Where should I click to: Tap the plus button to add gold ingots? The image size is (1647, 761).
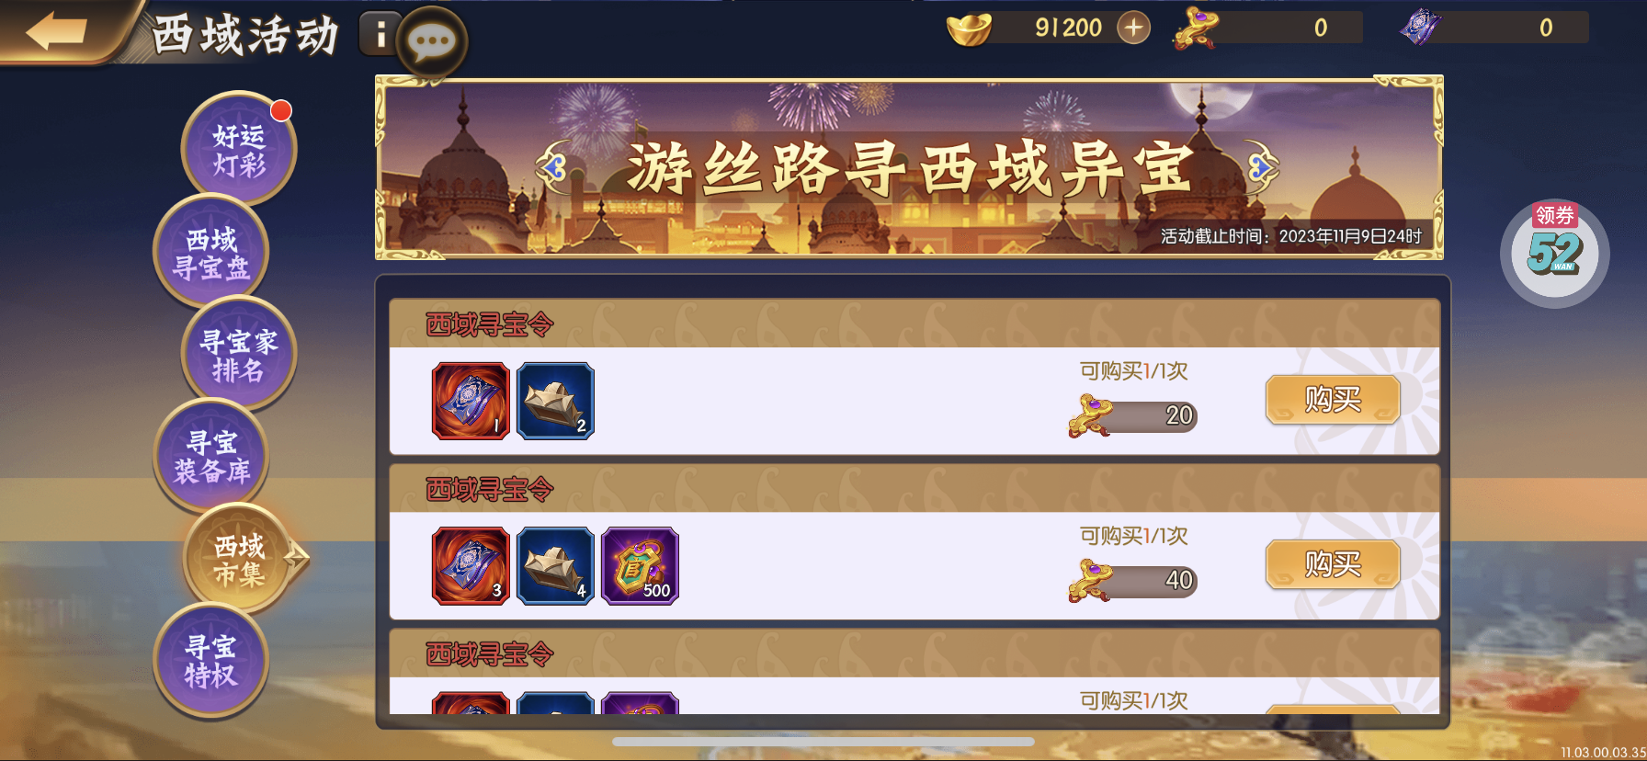click(1133, 28)
